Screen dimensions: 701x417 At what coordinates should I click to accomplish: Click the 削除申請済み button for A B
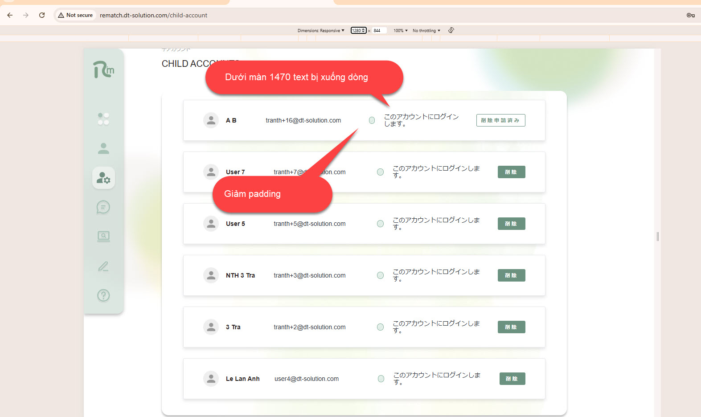click(x=500, y=120)
